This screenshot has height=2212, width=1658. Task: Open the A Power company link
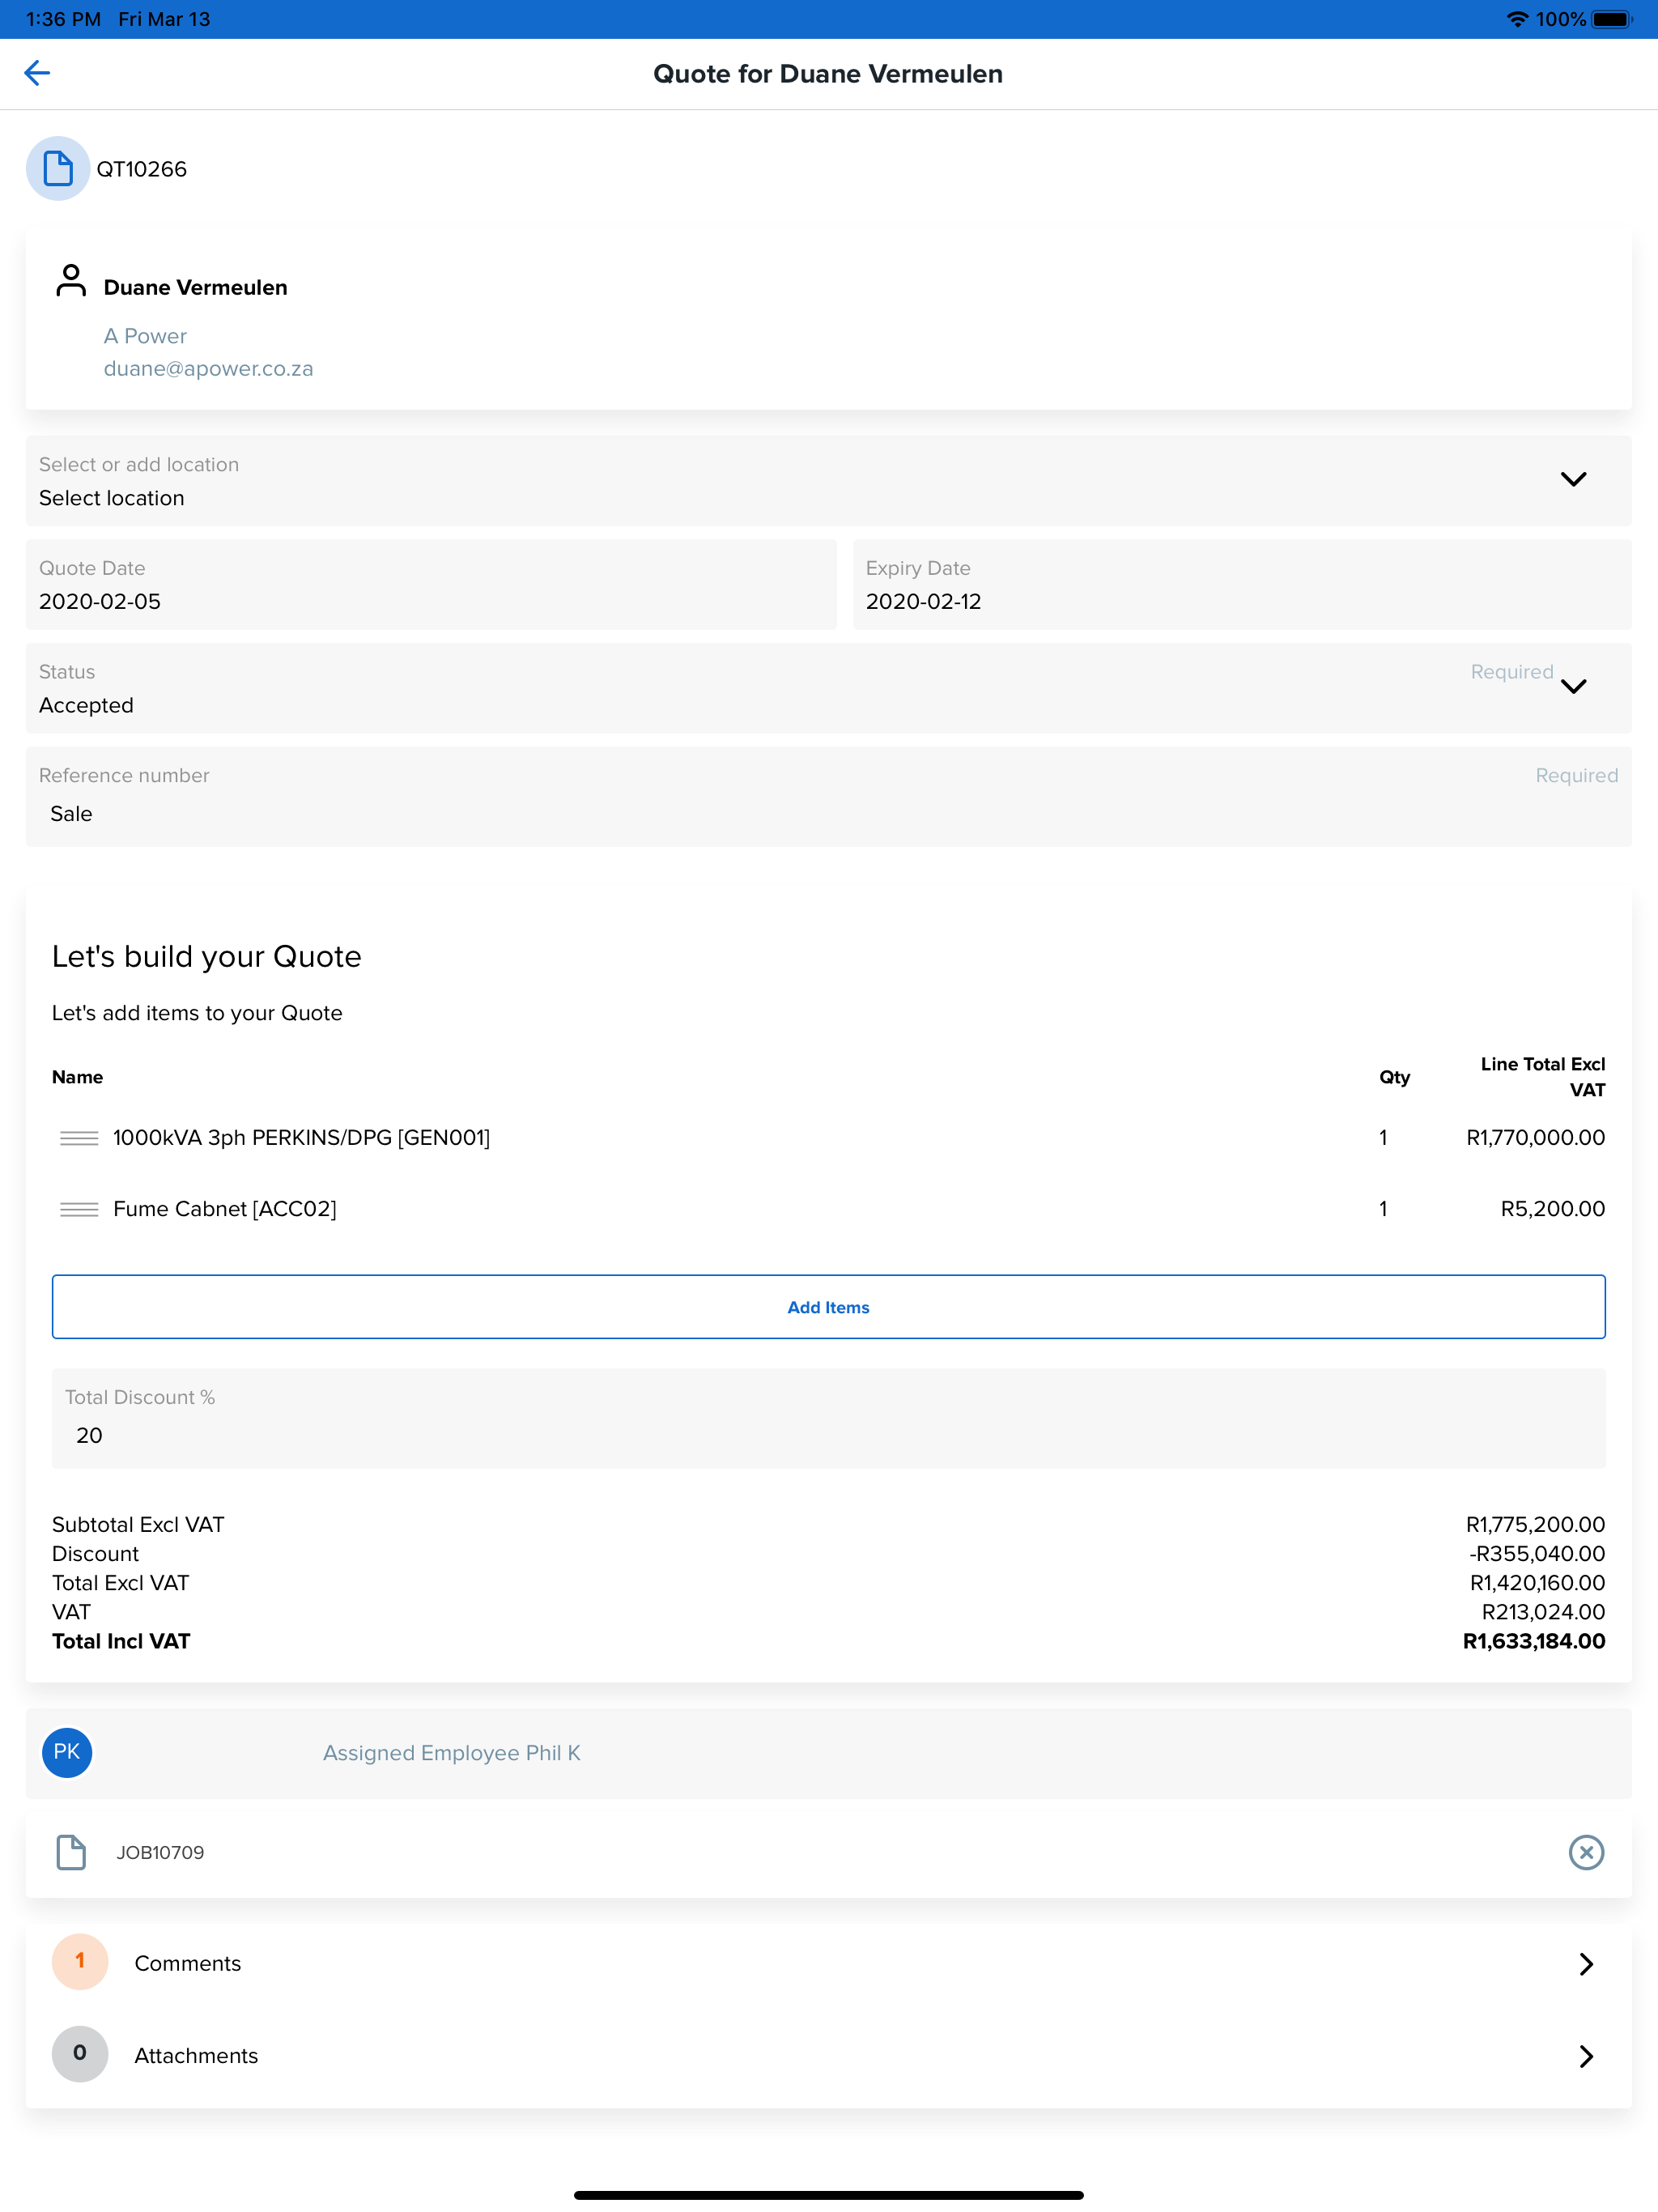pos(145,336)
